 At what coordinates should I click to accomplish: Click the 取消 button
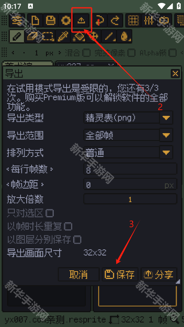78,274
